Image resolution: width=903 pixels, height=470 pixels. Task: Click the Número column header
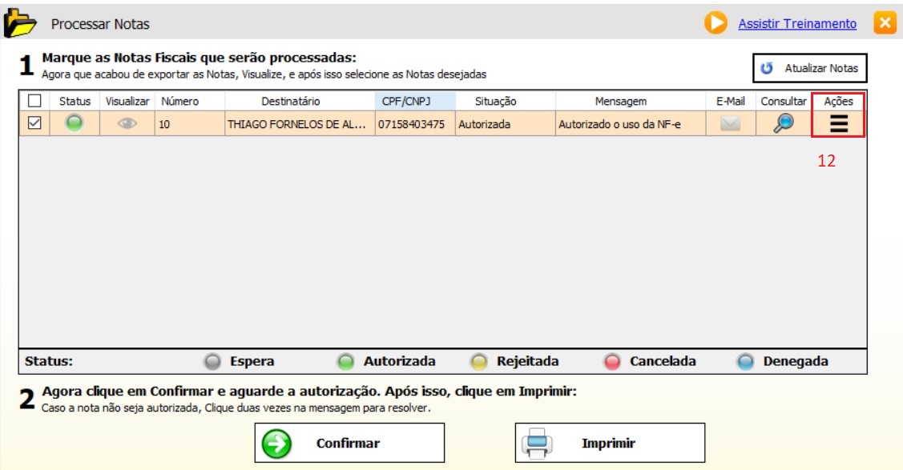point(180,102)
